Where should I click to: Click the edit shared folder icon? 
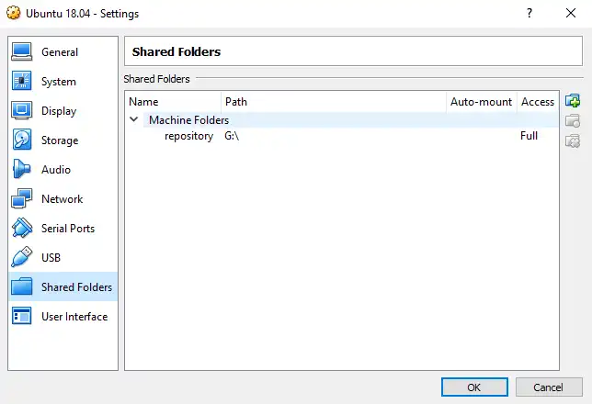[573, 120]
